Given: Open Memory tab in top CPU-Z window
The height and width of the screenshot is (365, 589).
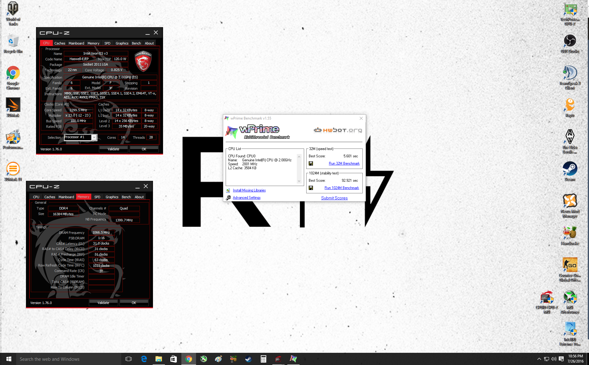Looking at the screenshot, I should [93, 43].
